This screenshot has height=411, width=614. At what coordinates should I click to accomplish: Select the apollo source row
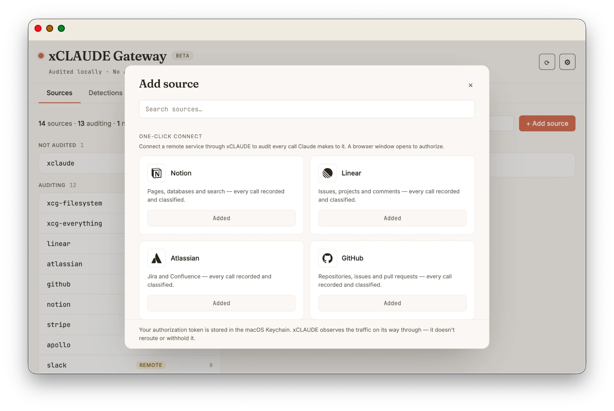[x=82, y=345]
